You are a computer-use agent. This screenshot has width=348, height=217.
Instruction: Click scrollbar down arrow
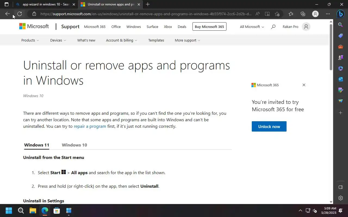point(331,202)
